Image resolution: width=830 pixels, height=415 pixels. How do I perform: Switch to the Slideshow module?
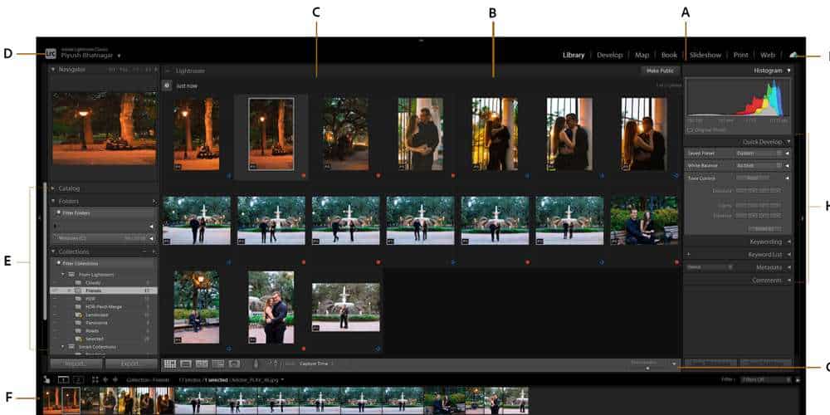[705, 55]
